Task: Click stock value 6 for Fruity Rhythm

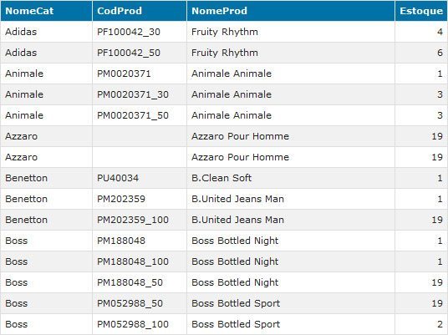Action: pos(440,53)
